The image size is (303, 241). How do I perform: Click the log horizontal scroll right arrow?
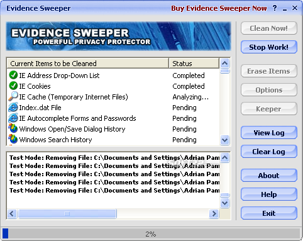pos(214,214)
